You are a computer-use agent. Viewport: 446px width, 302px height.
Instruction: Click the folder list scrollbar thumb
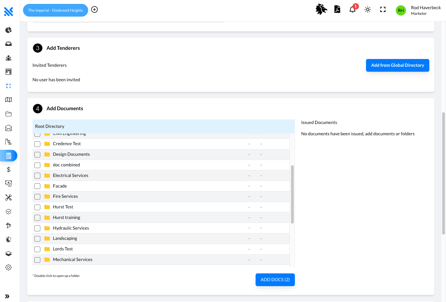click(x=292, y=194)
